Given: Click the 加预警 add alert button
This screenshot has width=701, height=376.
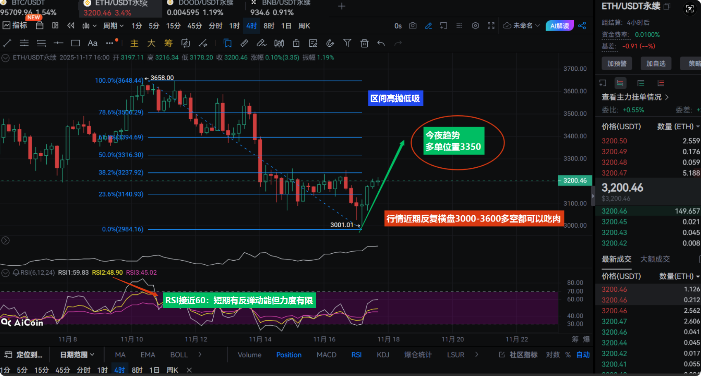Looking at the screenshot, I should pos(617,63).
